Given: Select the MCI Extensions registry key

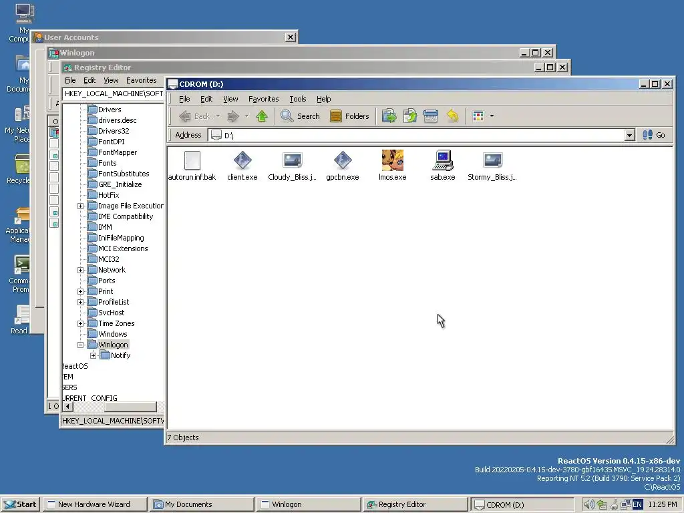Looking at the screenshot, I should (123, 248).
